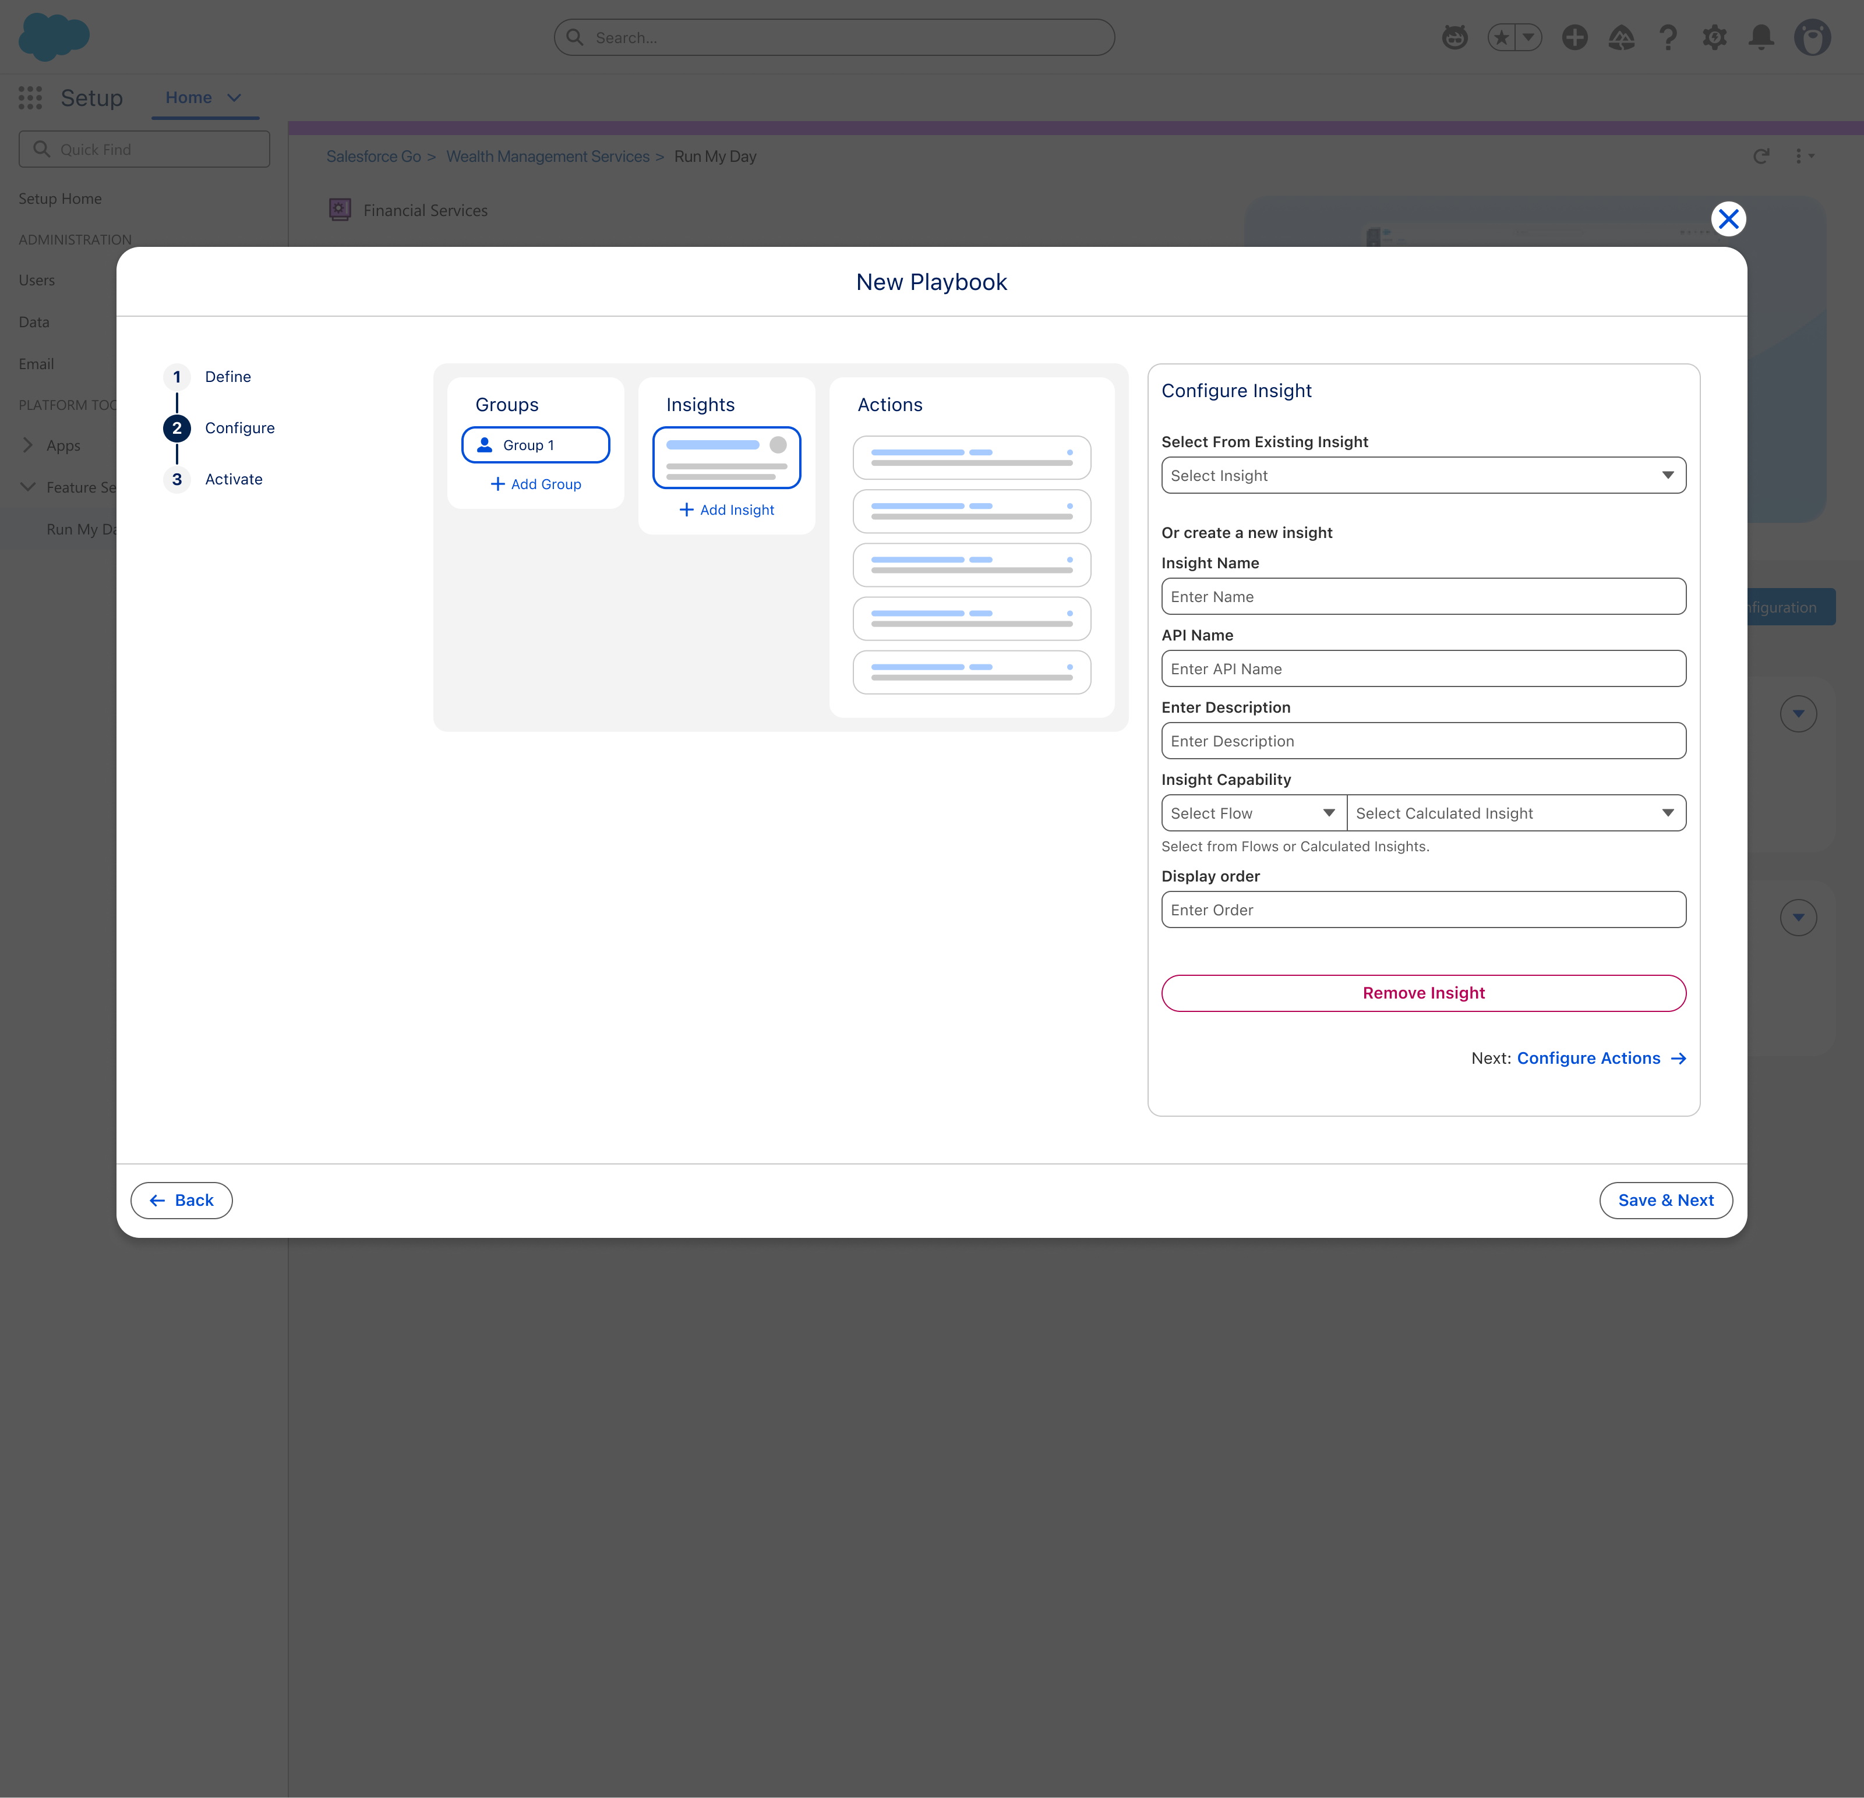This screenshot has width=1864, height=1798.
Task: Open the Wealth Management Services breadcrumb
Action: 548,156
